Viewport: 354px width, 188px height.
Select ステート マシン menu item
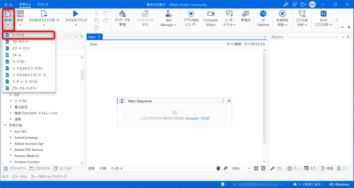[x=29, y=48]
